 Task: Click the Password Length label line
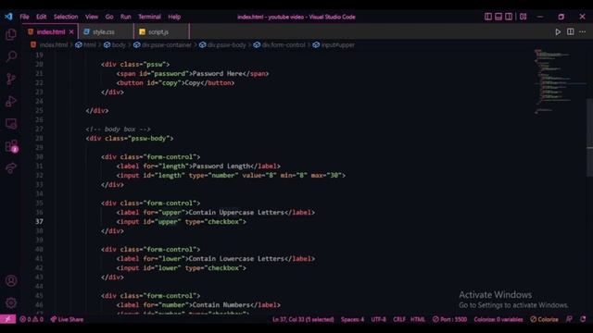198,166
